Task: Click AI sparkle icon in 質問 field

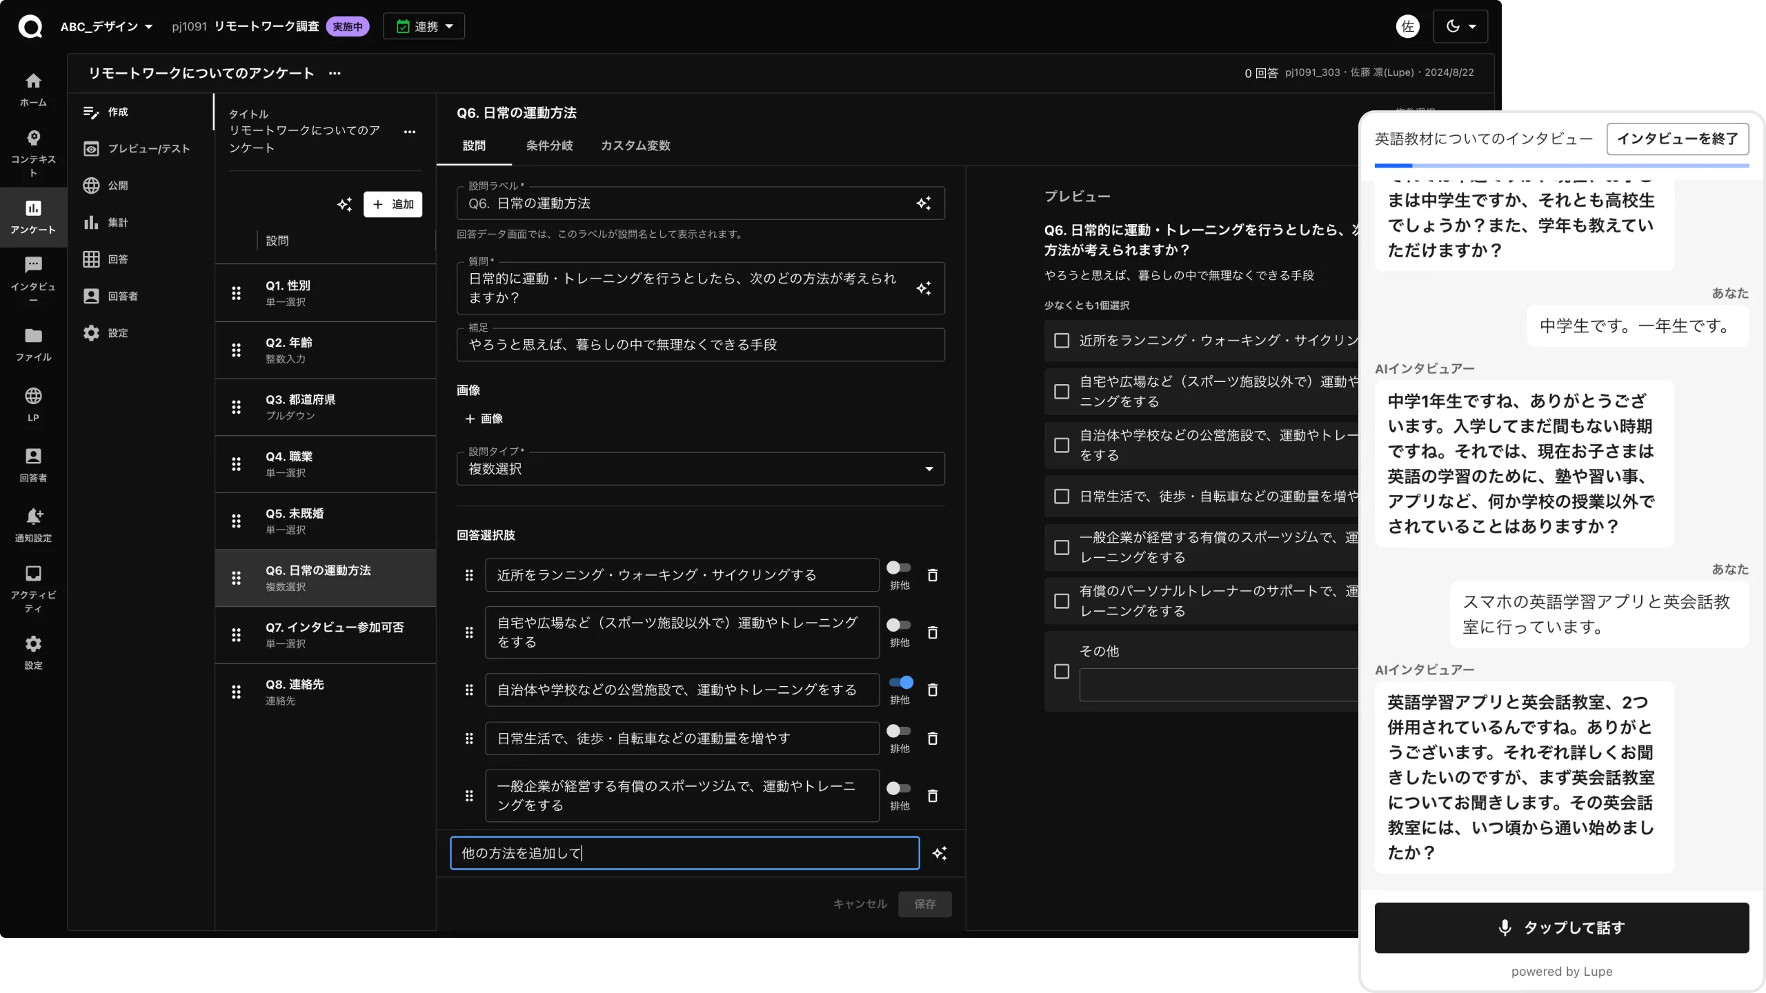Action: point(924,288)
